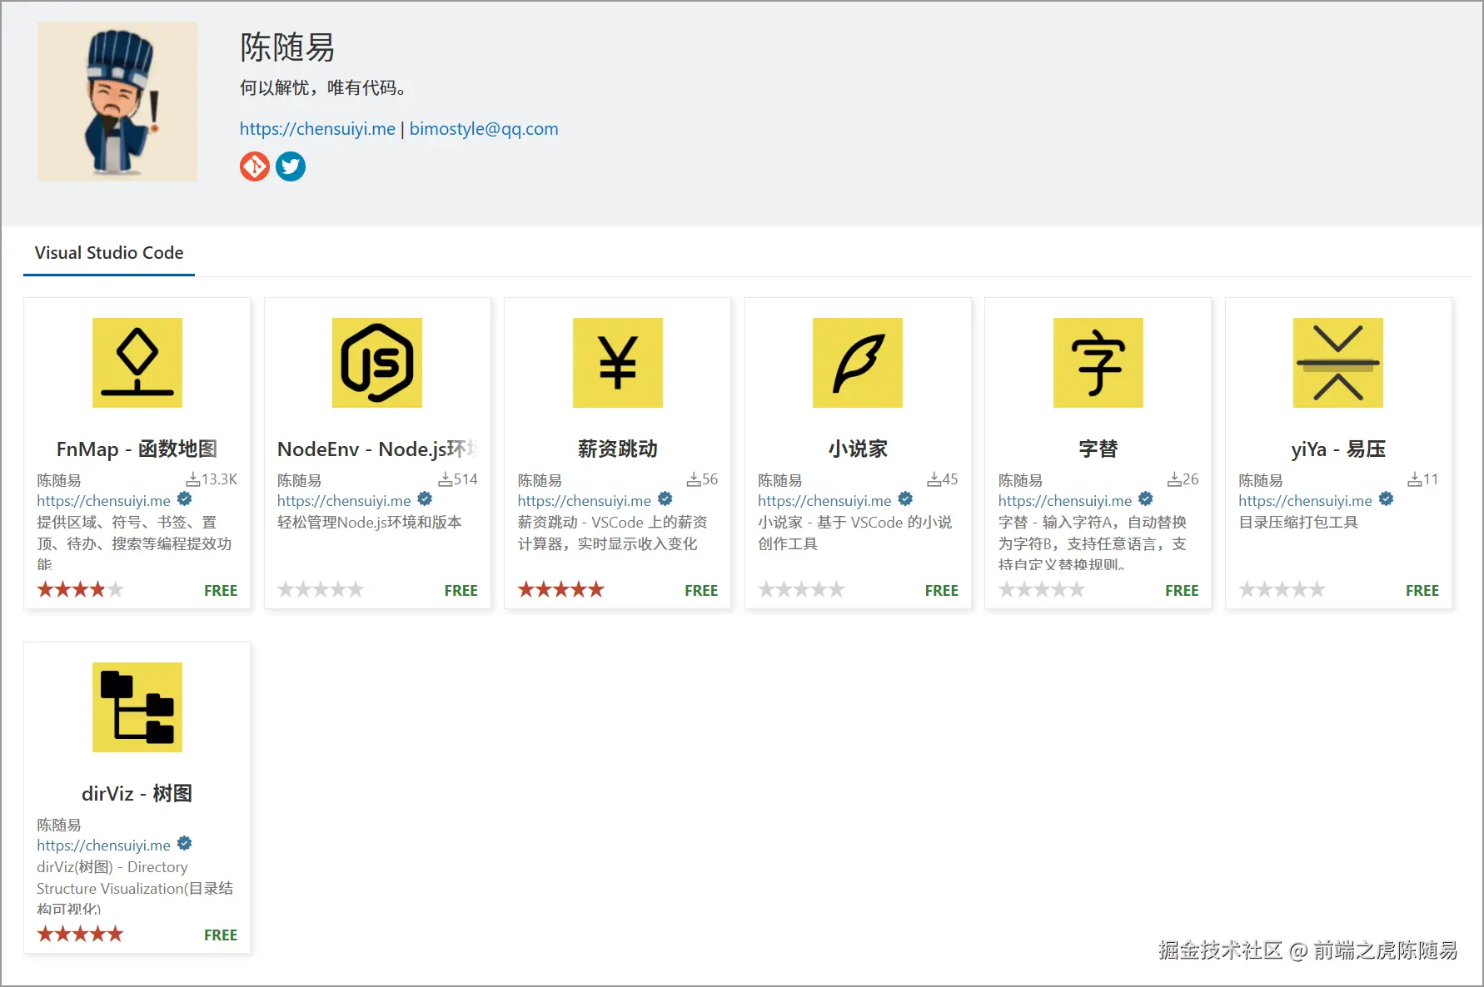1484x987 pixels.
Task: Click the FREE label on dirViz card
Action: pos(221,935)
